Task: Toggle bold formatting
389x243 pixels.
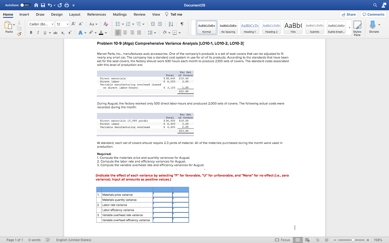Action: (x=31, y=32)
